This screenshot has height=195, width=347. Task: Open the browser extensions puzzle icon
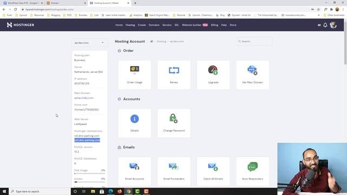point(331,10)
